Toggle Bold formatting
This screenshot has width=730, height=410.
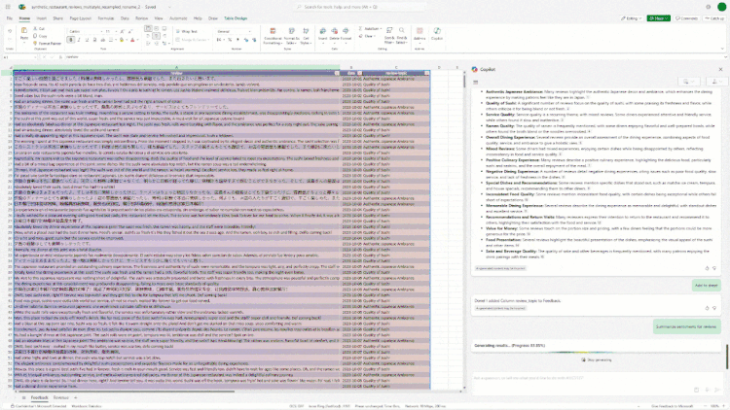tap(71, 40)
